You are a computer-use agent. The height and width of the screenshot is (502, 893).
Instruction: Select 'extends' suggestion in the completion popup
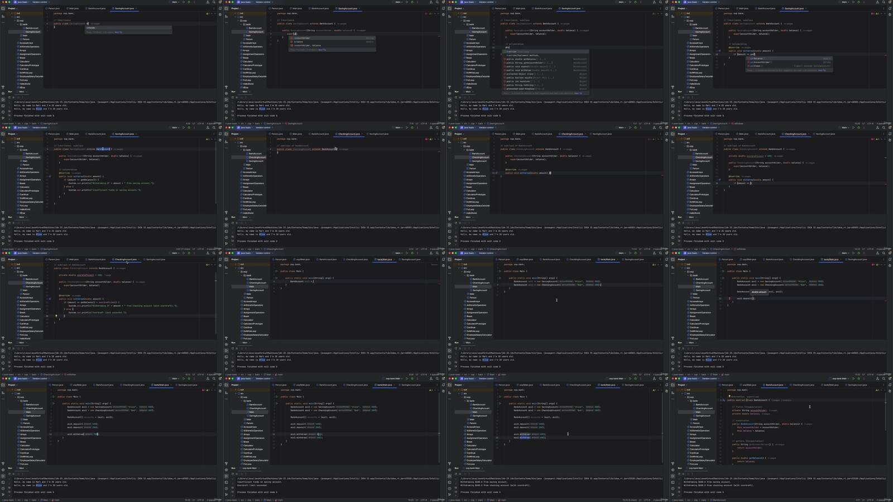pyautogui.click(x=128, y=28)
